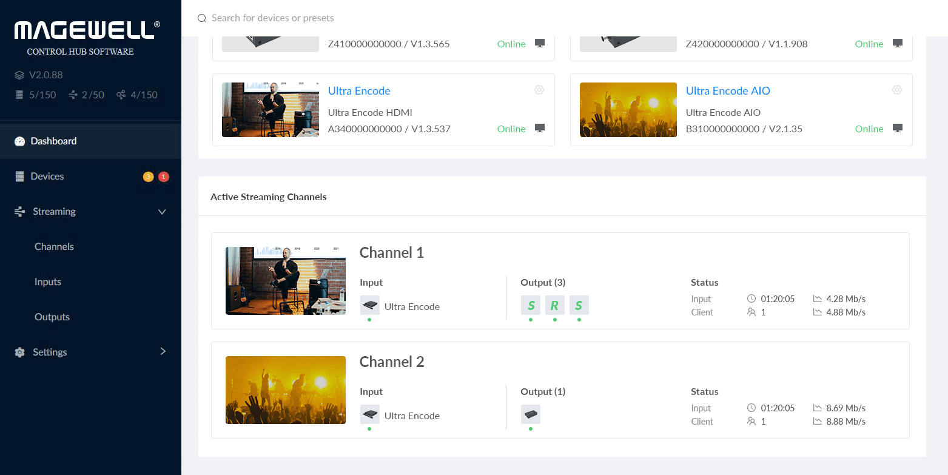
Task: Expand the Settings section arrow
Action: 163,352
